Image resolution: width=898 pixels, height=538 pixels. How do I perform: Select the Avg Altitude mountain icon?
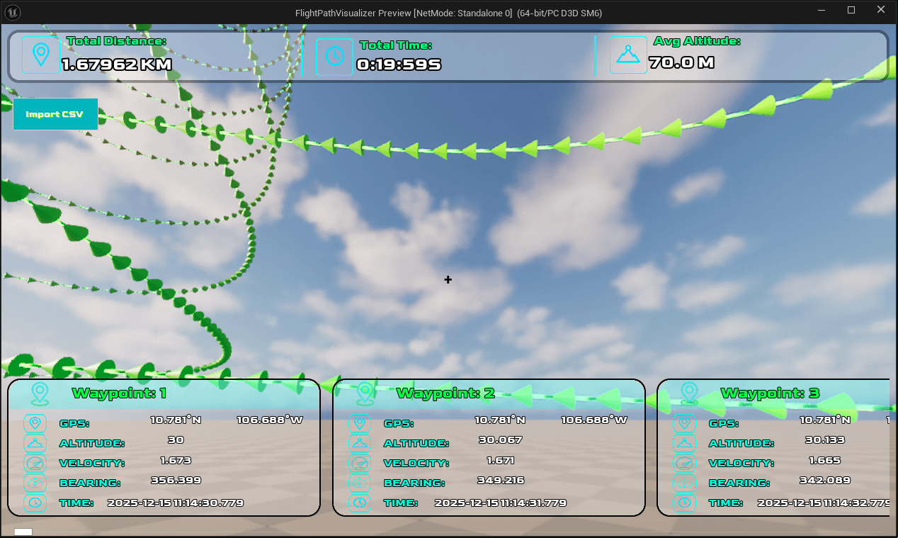click(628, 53)
